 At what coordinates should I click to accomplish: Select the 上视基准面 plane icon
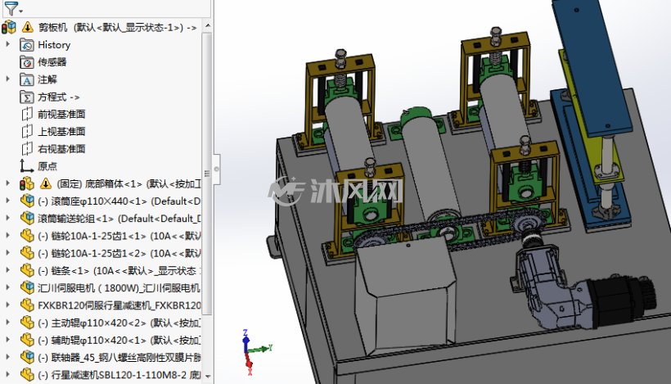(26, 132)
